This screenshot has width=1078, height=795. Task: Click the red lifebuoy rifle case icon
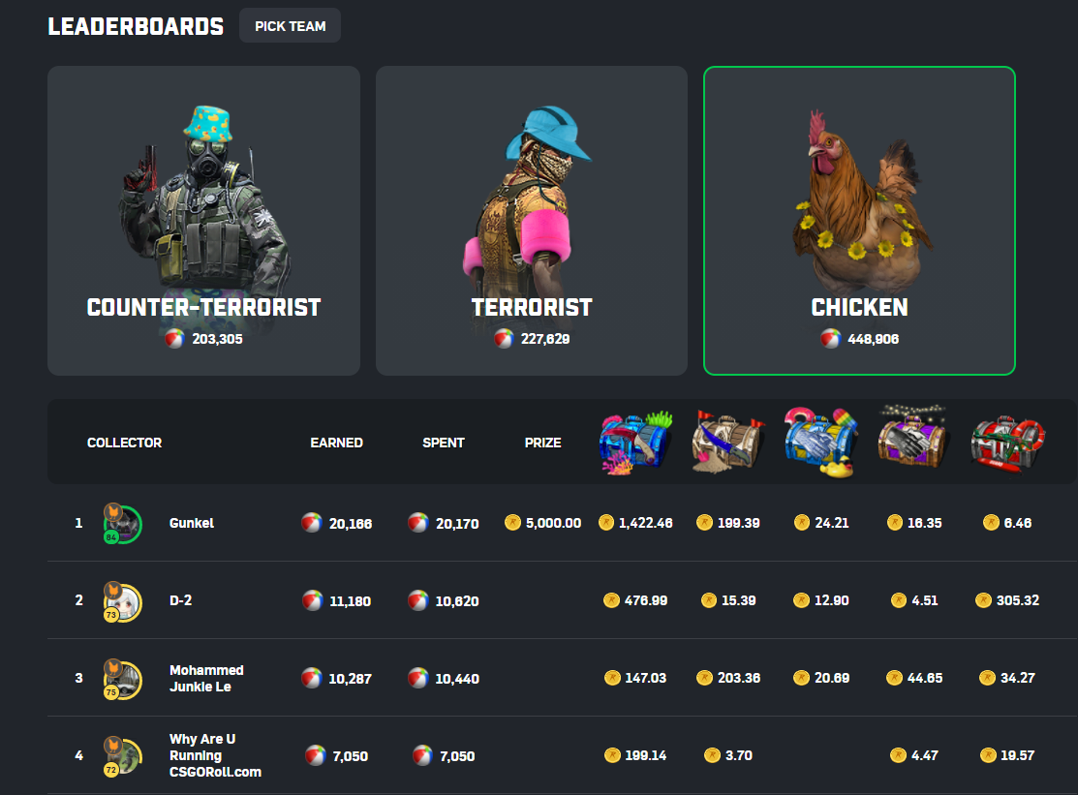[x=1008, y=443]
